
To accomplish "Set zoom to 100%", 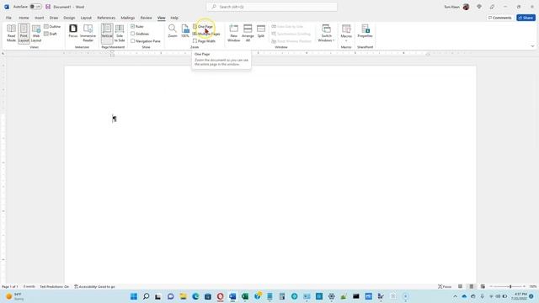I will (185, 31).
